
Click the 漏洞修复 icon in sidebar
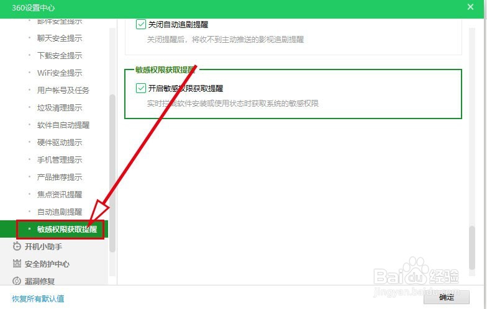click(x=17, y=280)
